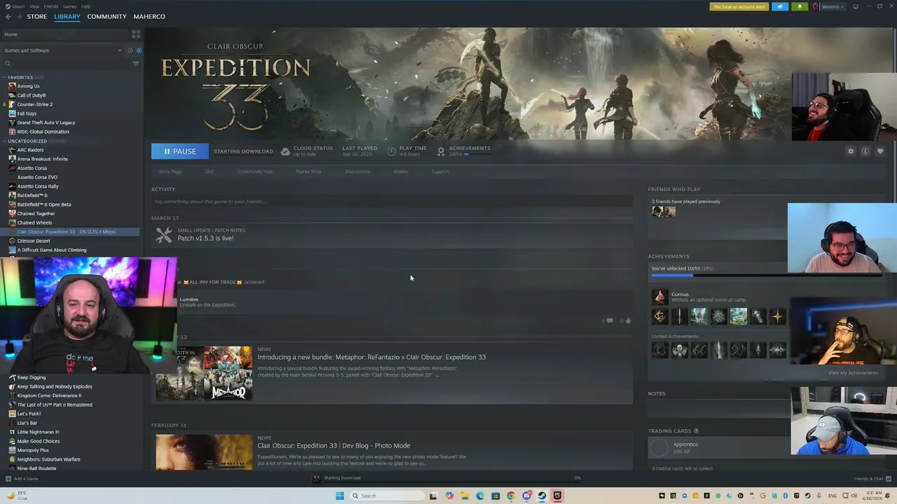The height and width of the screenshot is (504, 897).
Task: Open Windows Start button
Action: pyautogui.click(x=340, y=496)
